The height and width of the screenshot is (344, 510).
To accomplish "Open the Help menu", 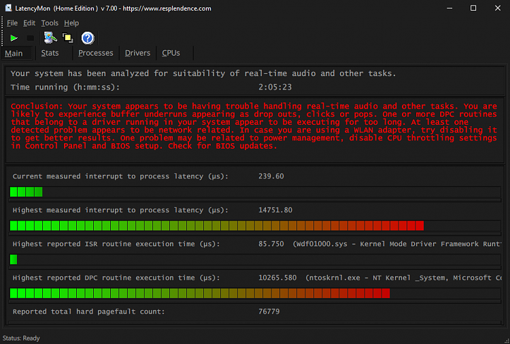I will [71, 23].
